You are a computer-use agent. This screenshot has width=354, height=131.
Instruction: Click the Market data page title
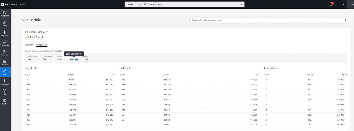coord(31,20)
